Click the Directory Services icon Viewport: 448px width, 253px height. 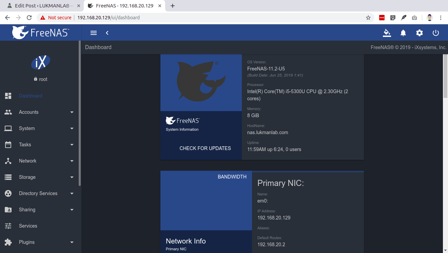[x=8, y=193]
